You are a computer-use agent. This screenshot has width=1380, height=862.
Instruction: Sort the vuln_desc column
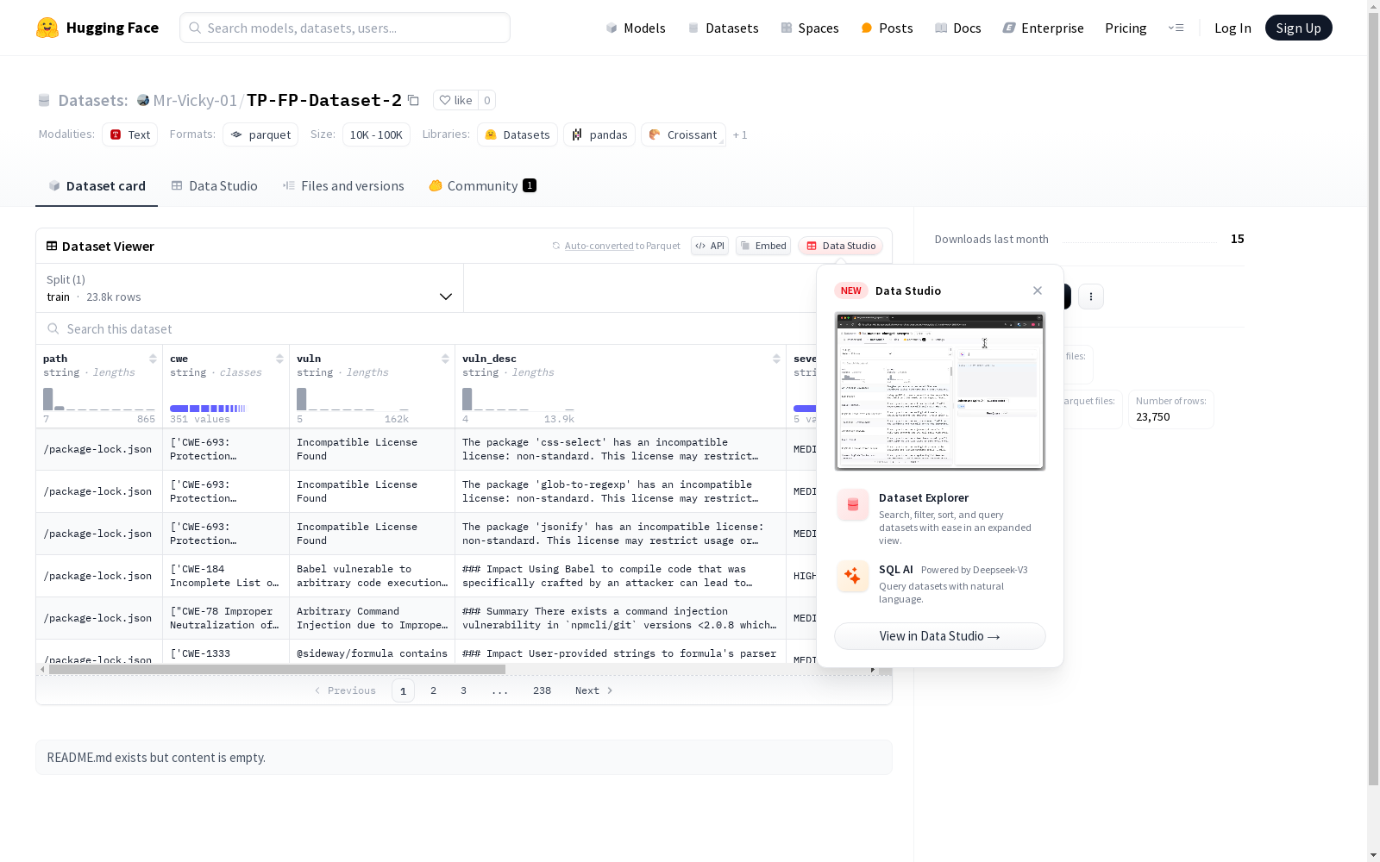click(776, 359)
